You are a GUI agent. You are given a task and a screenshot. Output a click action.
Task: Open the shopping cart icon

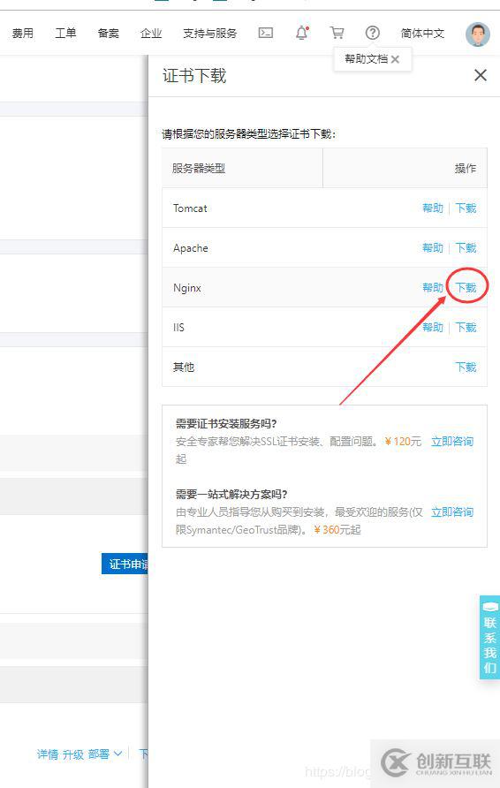(337, 34)
